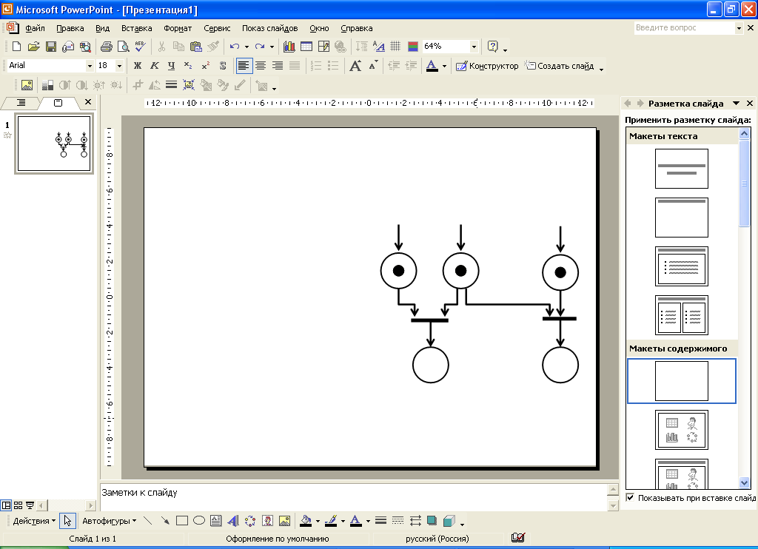Viewport: 758px width, 549px height.
Task: Select the Oval drawing tool
Action: [198, 520]
